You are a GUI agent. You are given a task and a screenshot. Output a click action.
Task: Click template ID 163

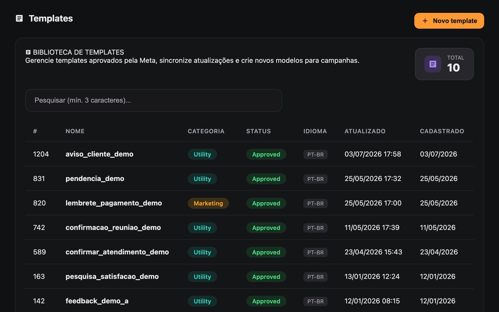click(x=39, y=277)
